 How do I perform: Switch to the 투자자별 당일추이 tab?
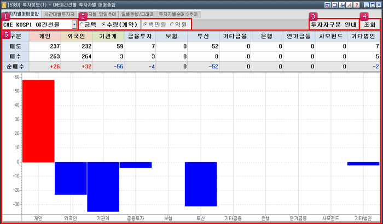(98, 14)
